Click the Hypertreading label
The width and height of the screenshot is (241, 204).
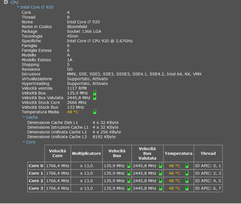tap(36, 84)
